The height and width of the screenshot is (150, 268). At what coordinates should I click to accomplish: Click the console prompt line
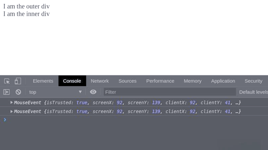click(x=134, y=120)
